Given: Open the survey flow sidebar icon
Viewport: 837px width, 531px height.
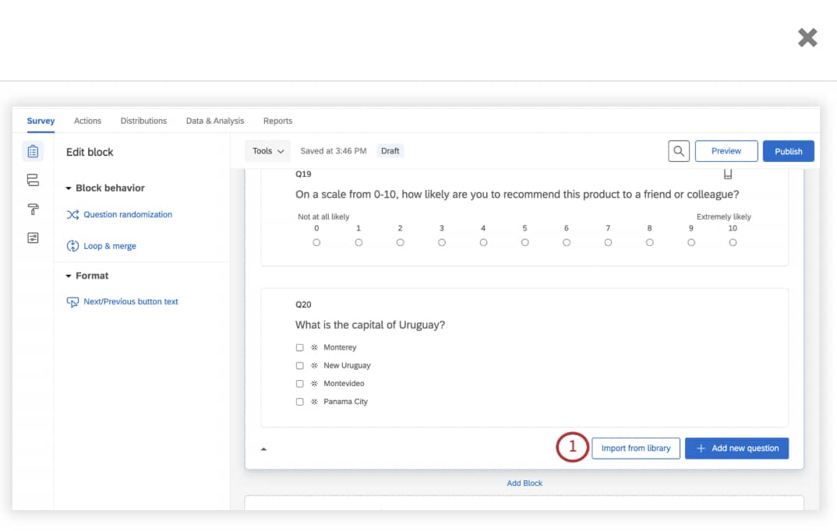Looking at the screenshot, I should tap(33, 181).
